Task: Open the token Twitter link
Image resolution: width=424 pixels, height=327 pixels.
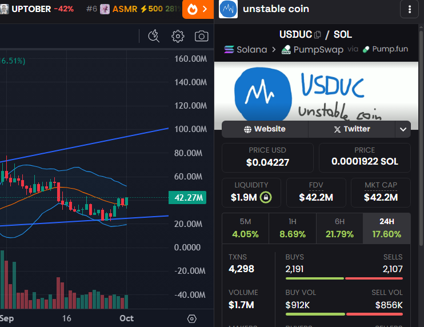Action: coord(351,129)
